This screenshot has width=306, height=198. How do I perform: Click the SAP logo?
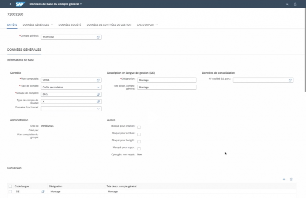(x=21, y=4)
